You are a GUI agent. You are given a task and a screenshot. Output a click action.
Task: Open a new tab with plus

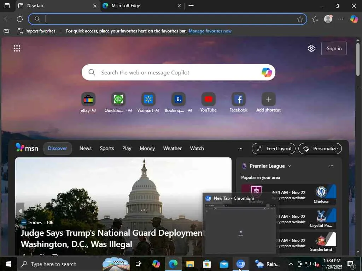[x=191, y=6]
